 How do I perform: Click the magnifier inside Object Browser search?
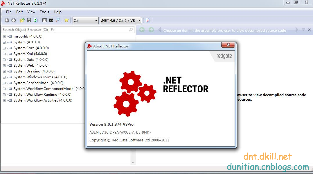click(131, 30)
